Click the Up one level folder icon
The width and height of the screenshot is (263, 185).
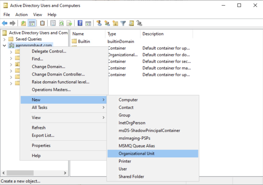pos(24,23)
